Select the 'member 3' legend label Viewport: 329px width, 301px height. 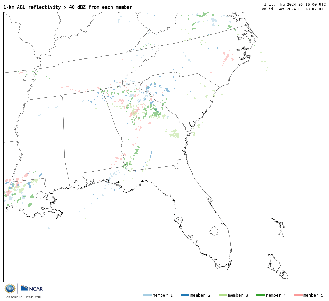click(238, 295)
